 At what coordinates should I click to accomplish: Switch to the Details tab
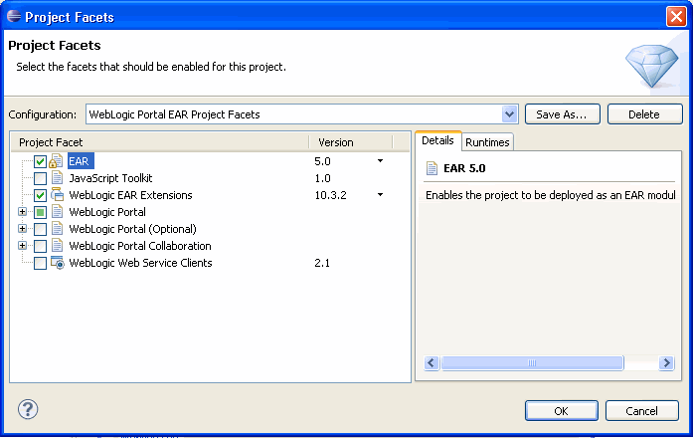[x=438, y=140]
